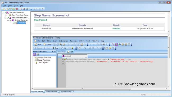Click the blue back arrow in the toolbar

click(31, 9)
